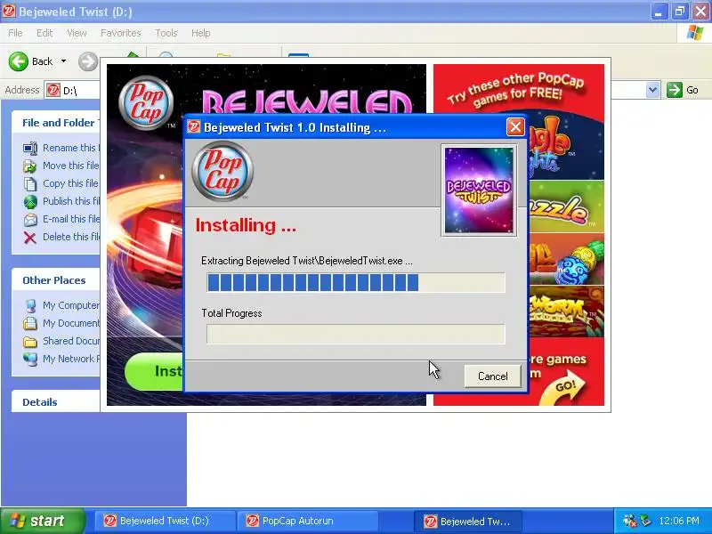Click the system tray clock 12:06 PM
Screen dimensions: 712x534
(679, 521)
